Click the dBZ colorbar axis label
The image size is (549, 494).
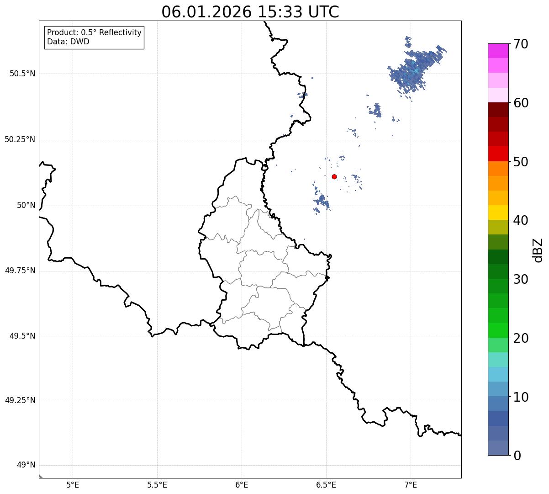click(538, 250)
